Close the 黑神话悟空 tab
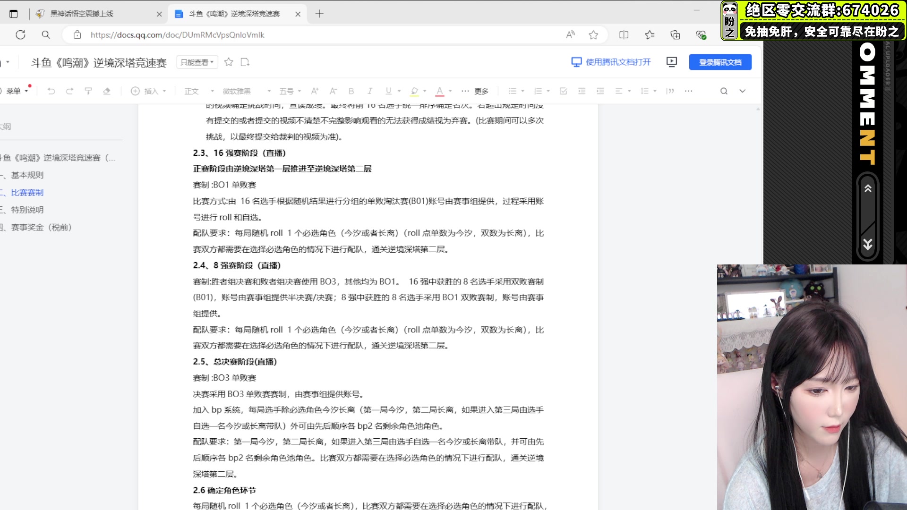This screenshot has height=510, width=907. click(159, 14)
